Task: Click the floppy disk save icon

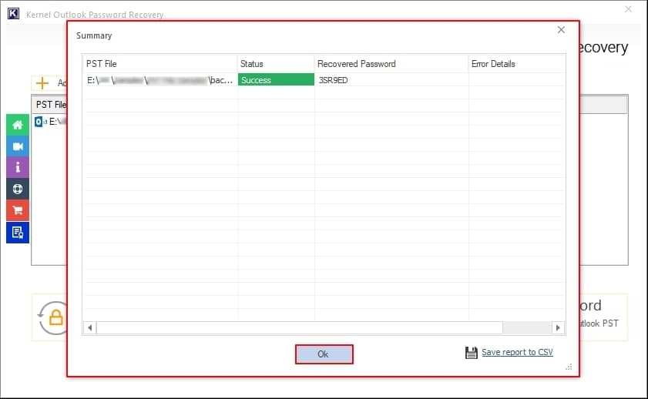Action: tap(471, 352)
